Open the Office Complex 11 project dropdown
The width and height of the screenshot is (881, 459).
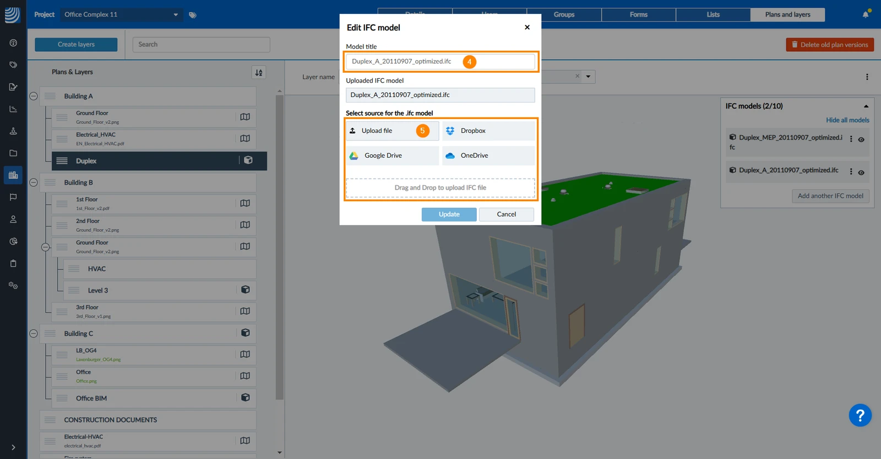[121, 14]
